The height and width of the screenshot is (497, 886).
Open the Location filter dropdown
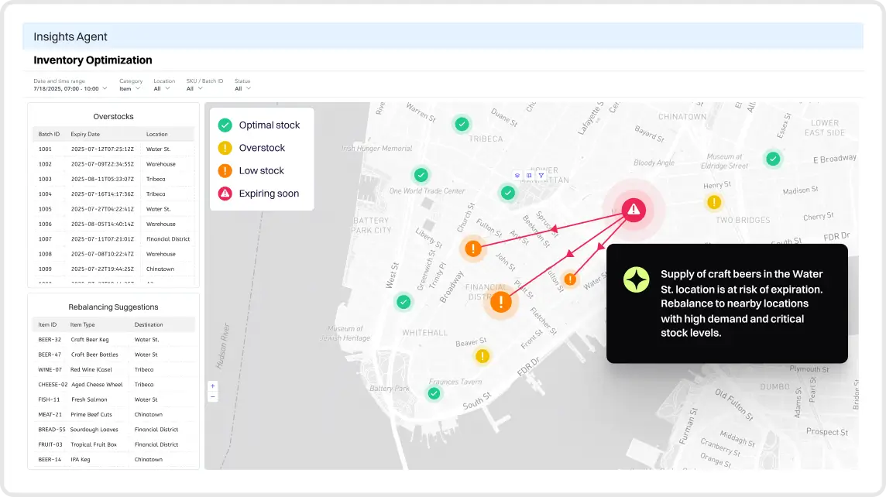pyautogui.click(x=163, y=88)
